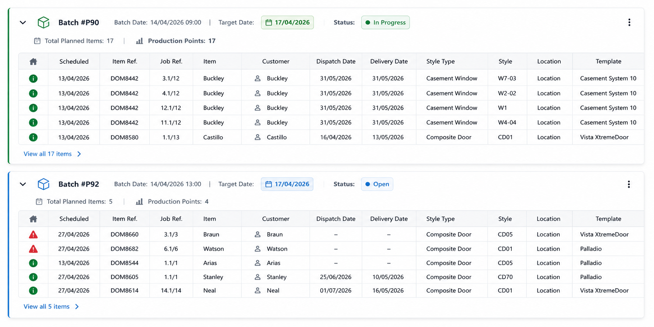Click green info icon for DOM8614 Neal

[x=33, y=291]
